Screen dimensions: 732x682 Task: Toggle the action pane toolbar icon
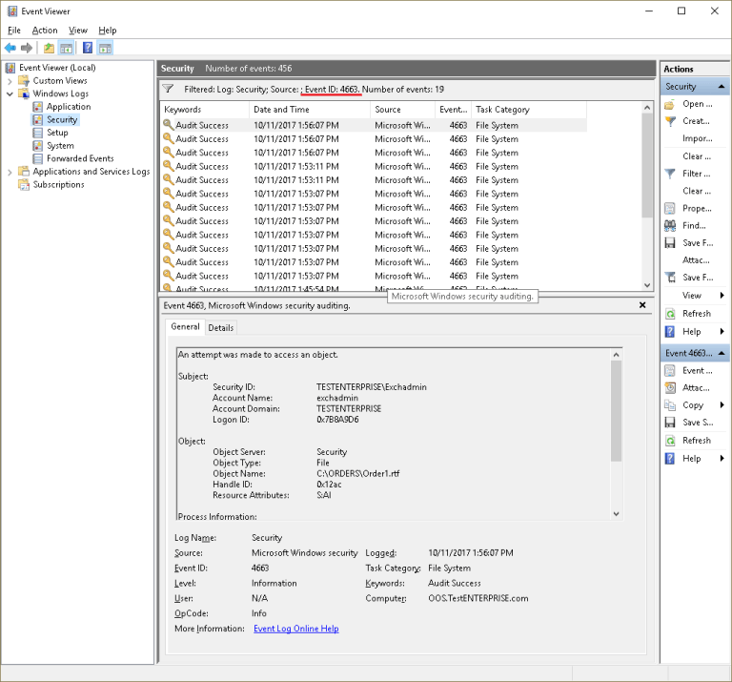click(x=106, y=48)
